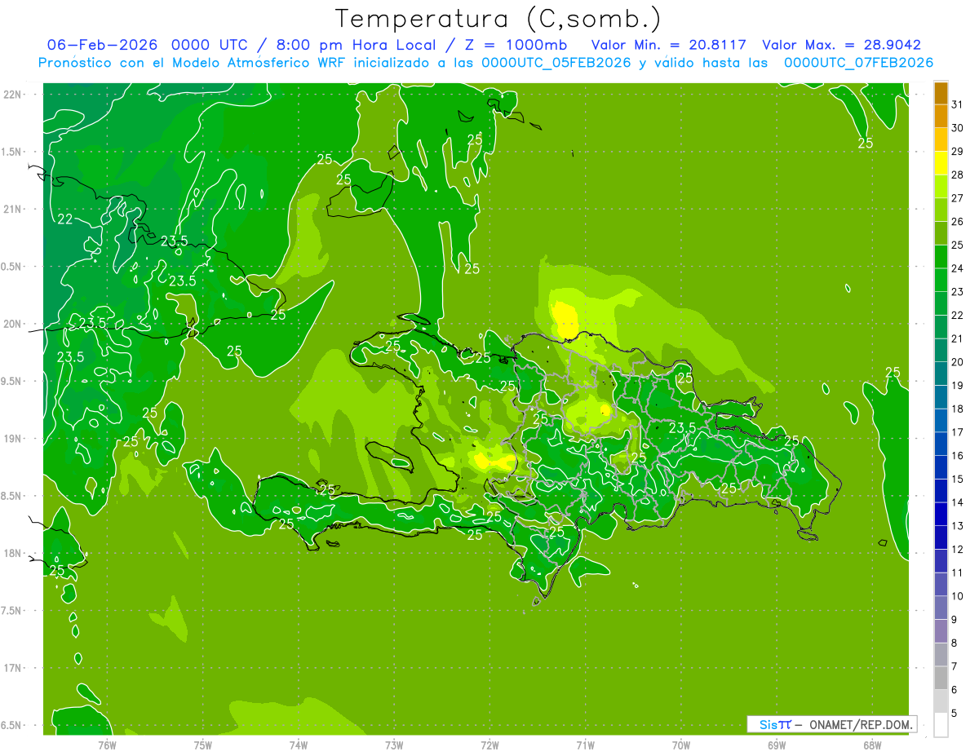The width and height of the screenshot is (979, 756).
Task: Pick the purple swatch between 9 and 10
Action: 941,608
